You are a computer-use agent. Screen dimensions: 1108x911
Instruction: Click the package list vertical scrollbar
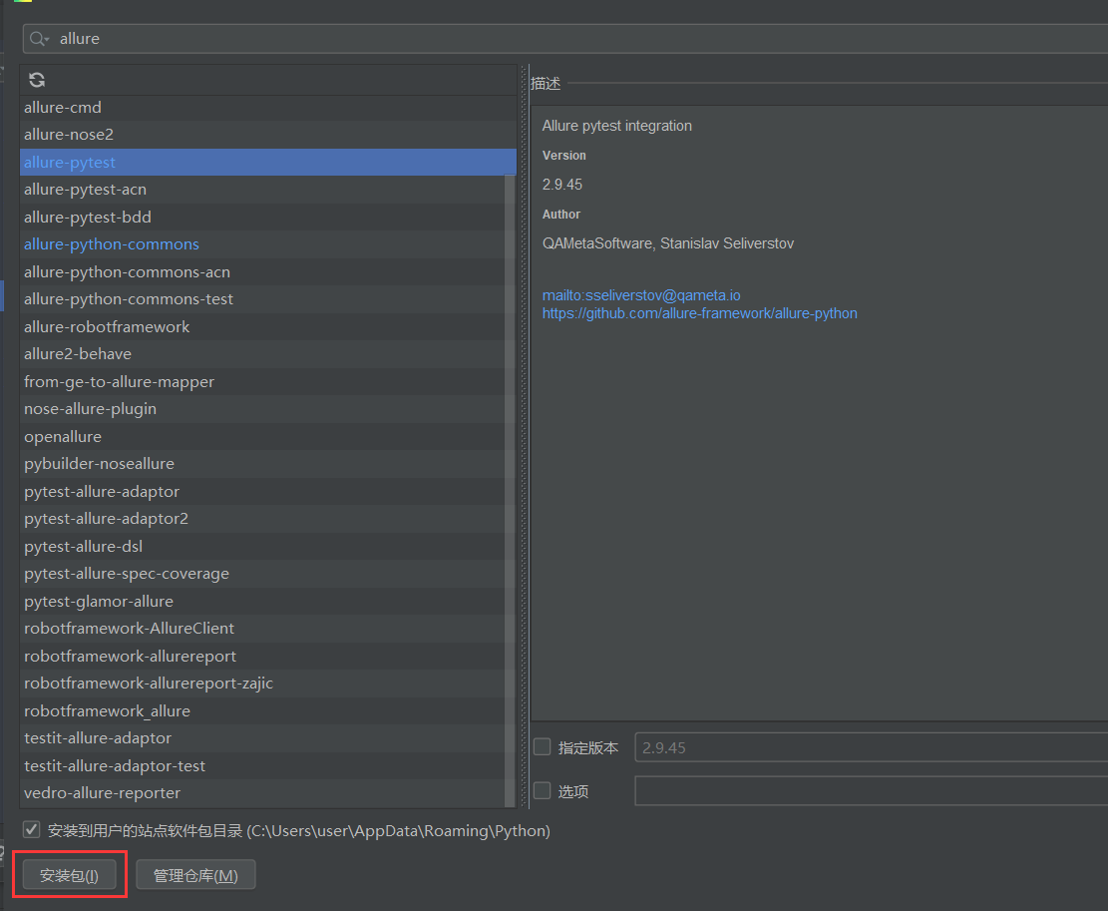(511, 491)
